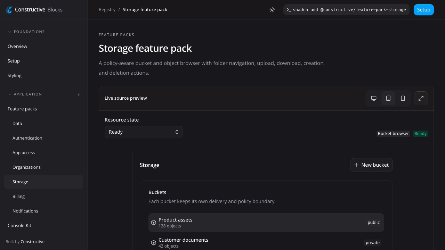This screenshot has width=445, height=250.
Task: Click the private badge on Customer documents
Action: click(373, 243)
